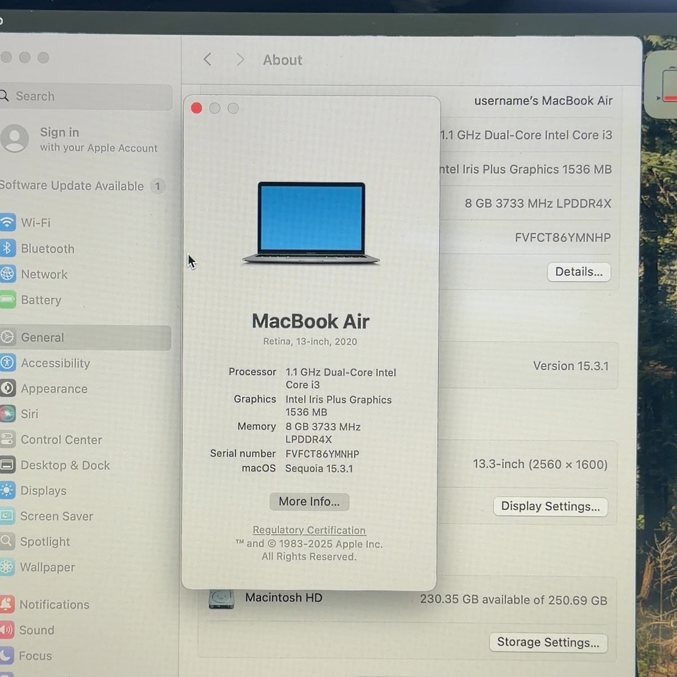Select Bluetooth label in sidebar
The width and height of the screenshot is (677, 677).
(x=47, y=248)
